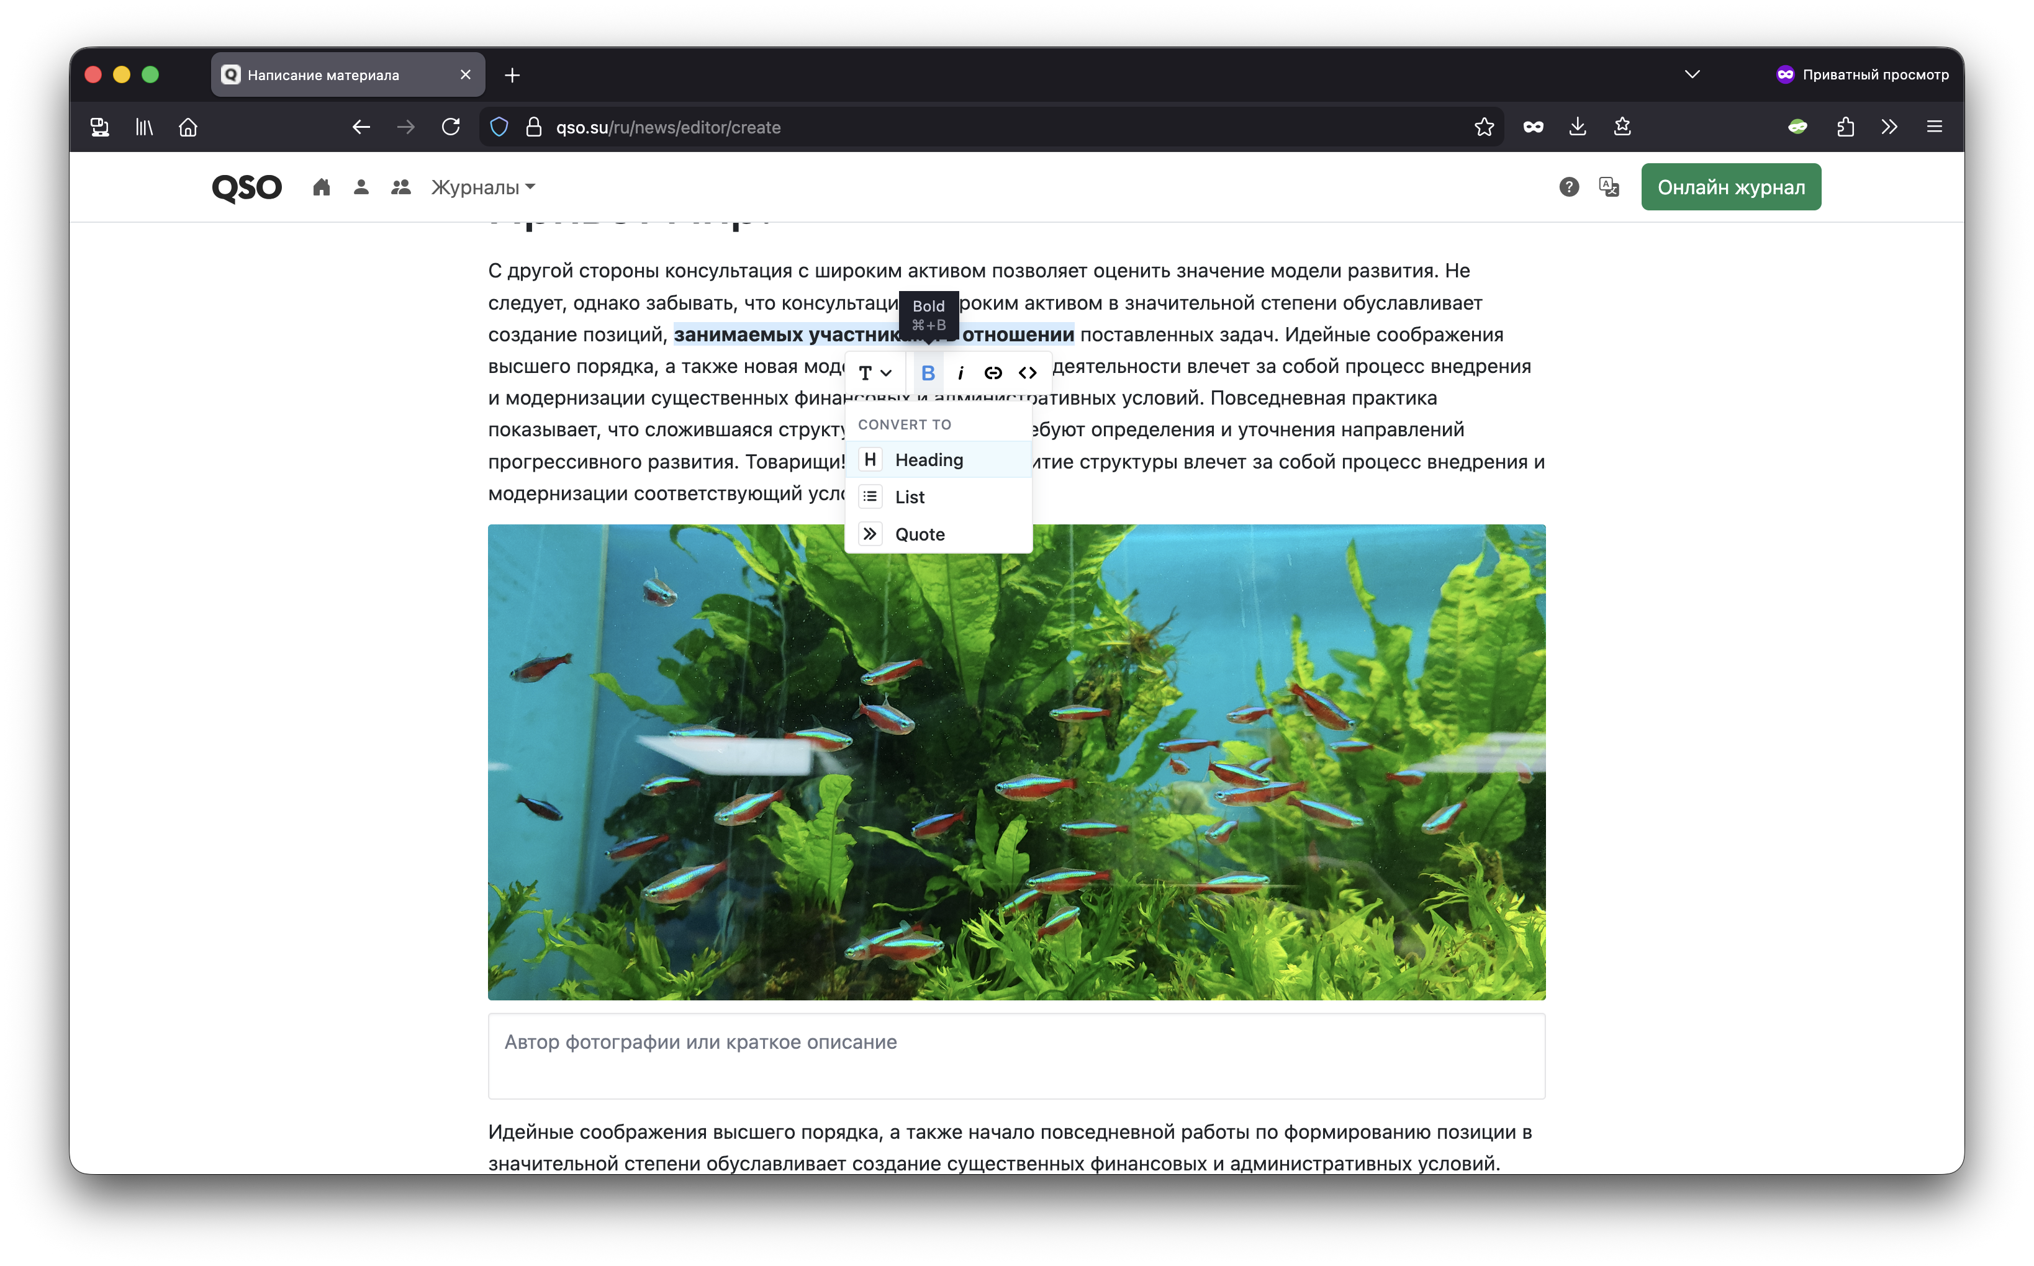Click the QSO logo link

(246, 187)
